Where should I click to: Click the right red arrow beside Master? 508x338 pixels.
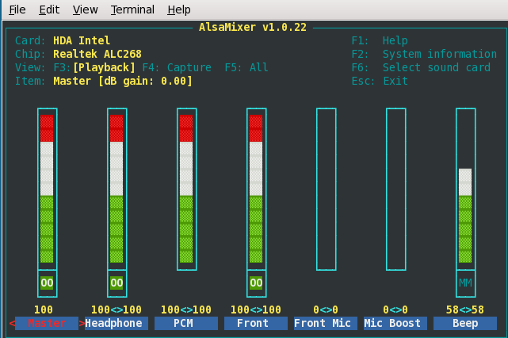(x=82, y=323)
